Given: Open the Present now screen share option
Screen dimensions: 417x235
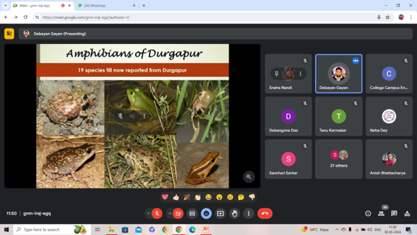Looking at the screenshot, I should 220,213.
